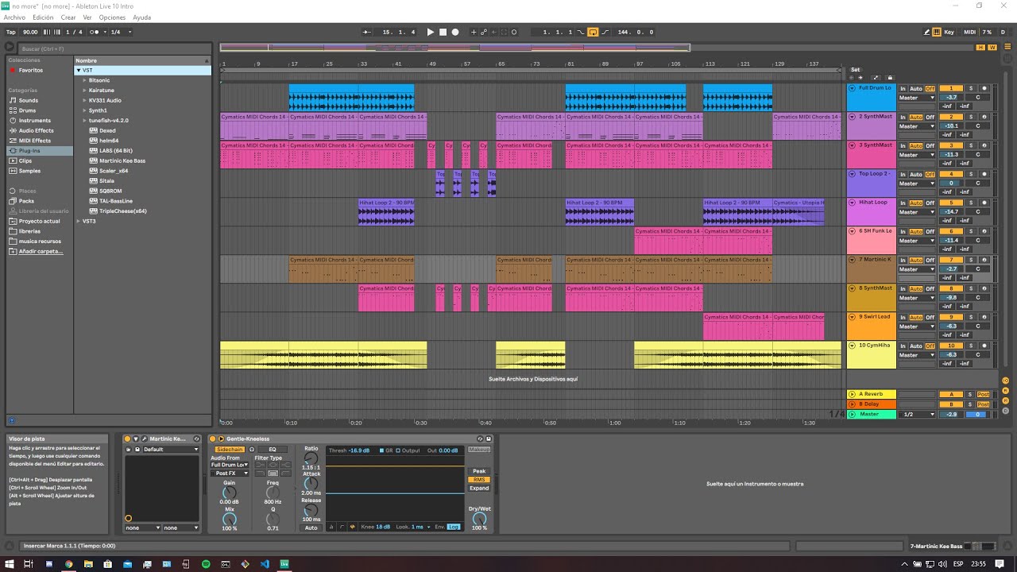Screen dimensions: 1017x572
Task: Open the Crear menu
Action: click(68, 17)
